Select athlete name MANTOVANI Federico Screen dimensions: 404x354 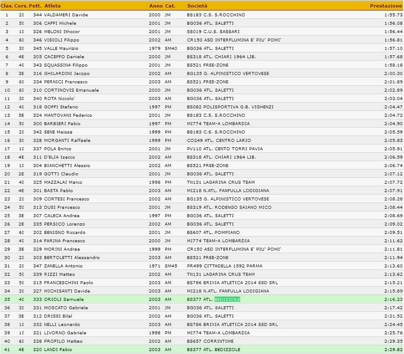(x=68, y=115)
